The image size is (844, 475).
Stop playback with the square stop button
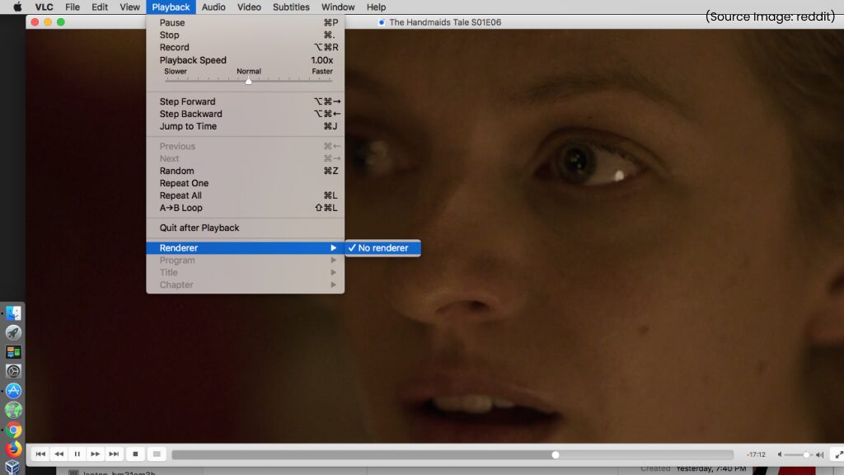pos(135,454)
